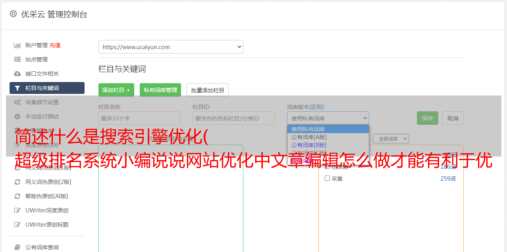This screenshot has width=507, height=252.
Task: Click the 批量添加栏目 button
Action: click(208, 90)
